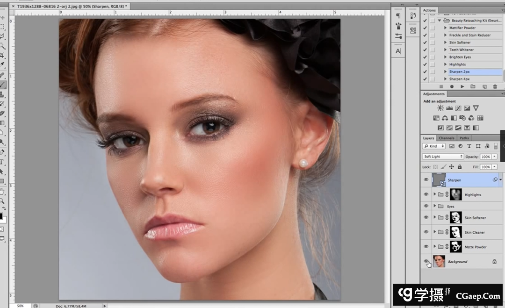Add a Brightness/Contrast adjustment

click(x=440, y=108)
